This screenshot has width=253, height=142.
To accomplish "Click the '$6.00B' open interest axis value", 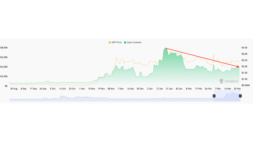I will pos(4,57).
